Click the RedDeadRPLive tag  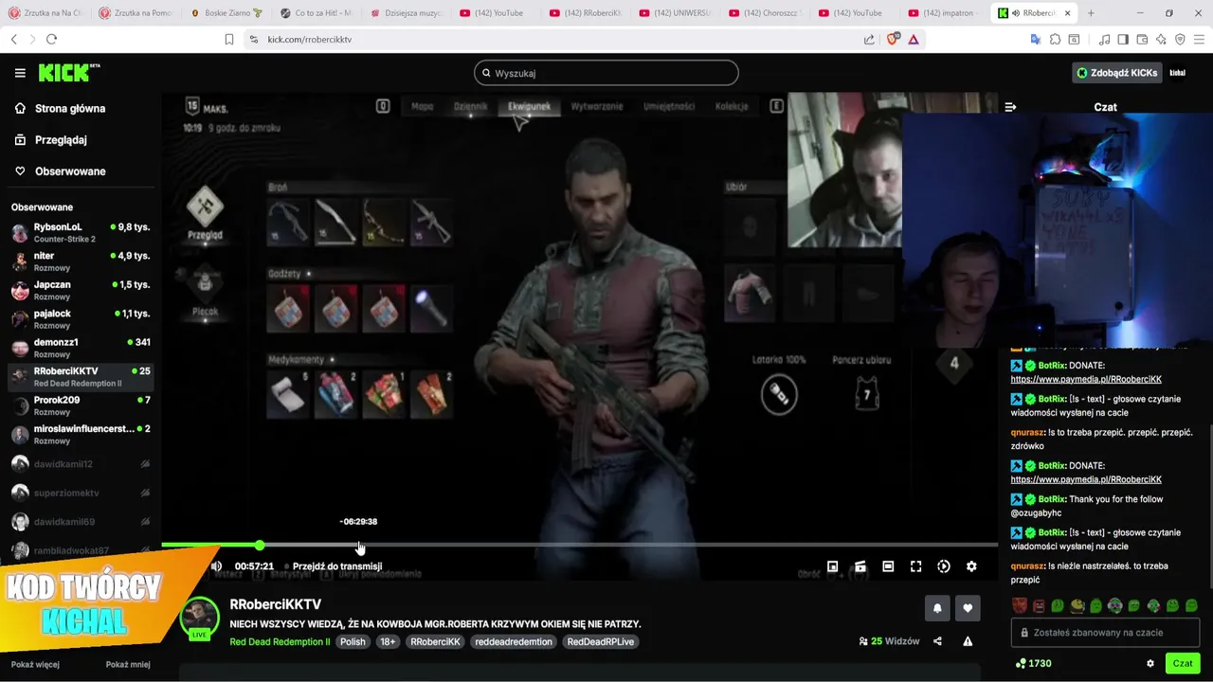[x=601, y=641]
